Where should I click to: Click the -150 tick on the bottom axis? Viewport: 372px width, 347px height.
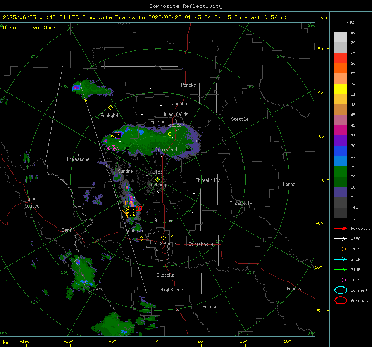[x=24, y=341]
